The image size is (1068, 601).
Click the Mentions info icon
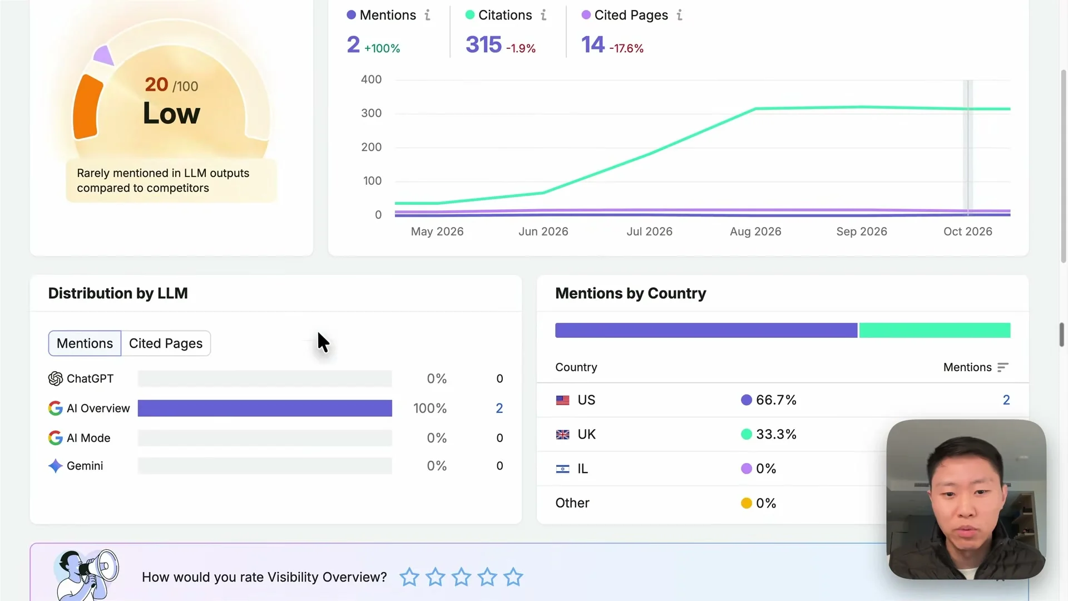click(x=427, y=15)
